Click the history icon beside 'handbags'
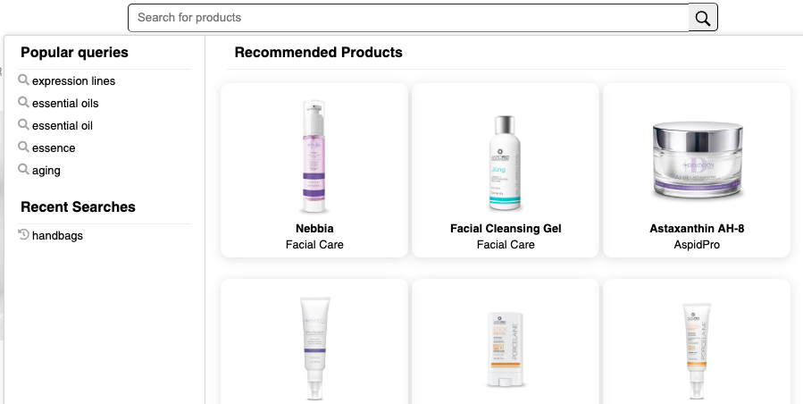Viewport: 803px width, 404px height. [24, 235]
